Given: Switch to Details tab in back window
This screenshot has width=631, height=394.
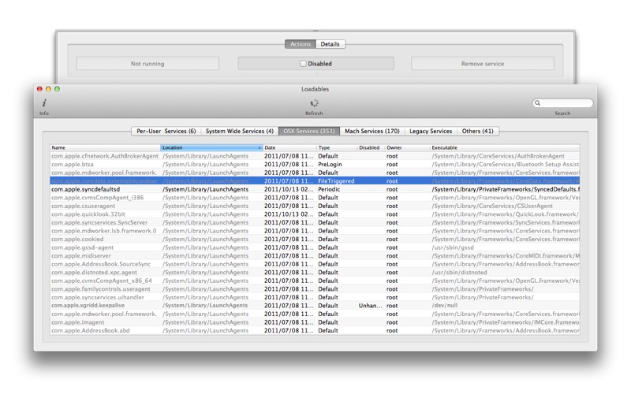Looking at the screenshot, I should tap(330, 44).
